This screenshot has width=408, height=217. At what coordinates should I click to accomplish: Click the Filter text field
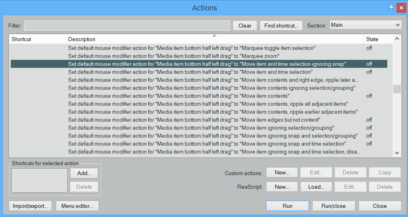click(x=127, y=26)
